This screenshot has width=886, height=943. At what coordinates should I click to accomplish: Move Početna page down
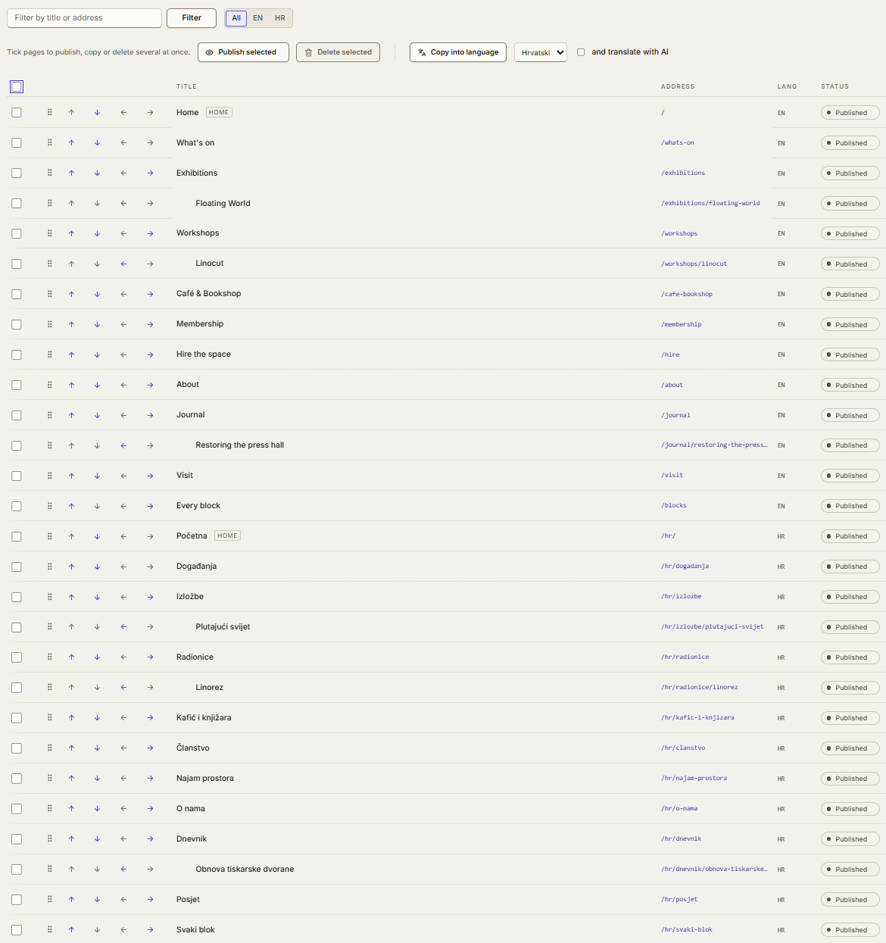(x=97, y=536)
